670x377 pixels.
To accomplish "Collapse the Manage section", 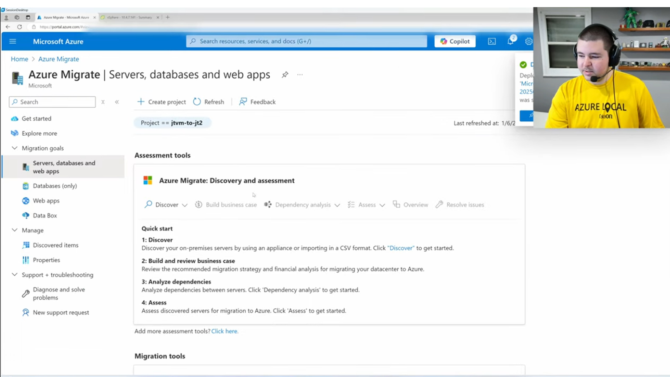I will [x=15, y=230].
